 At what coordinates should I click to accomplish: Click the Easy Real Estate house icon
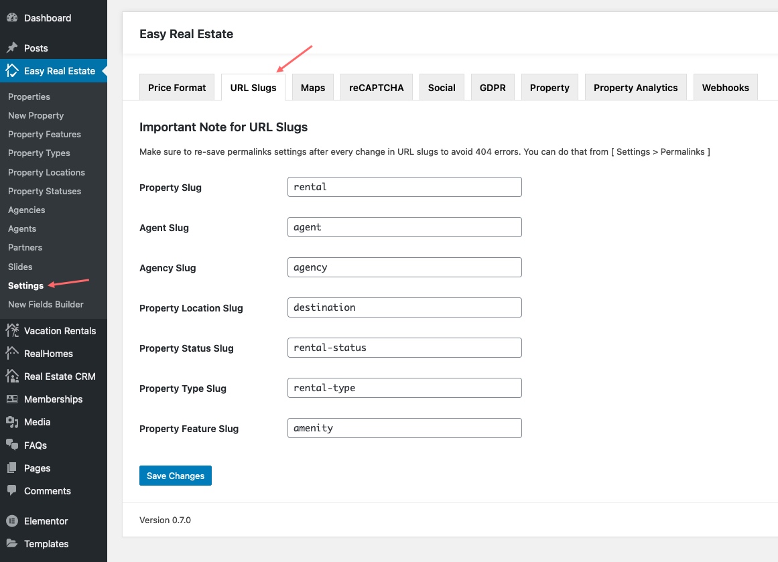12,71
